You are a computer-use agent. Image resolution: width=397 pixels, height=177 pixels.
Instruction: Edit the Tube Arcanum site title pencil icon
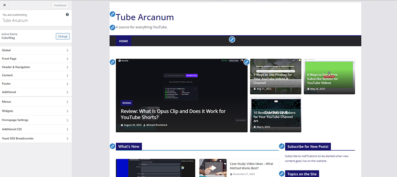[113, 14]
